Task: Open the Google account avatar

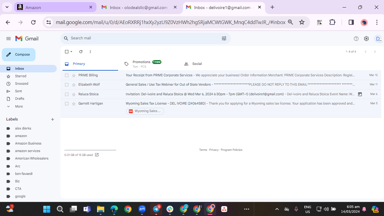Action: pos(378,38)
